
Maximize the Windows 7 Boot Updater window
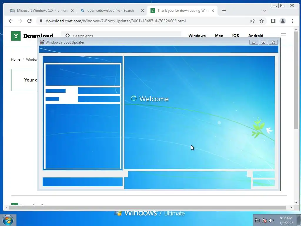point(263,42)
